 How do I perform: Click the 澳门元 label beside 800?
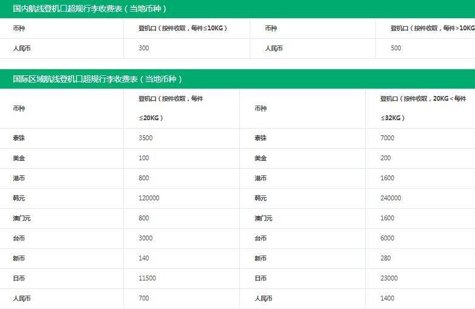22,218
